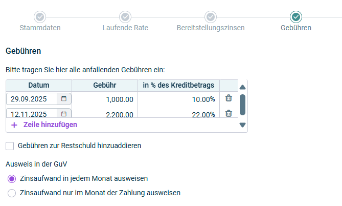Edit the 1,000.00 fee amount field
Viewport: 342px width, 206px height.
click(x=105, y=99)
